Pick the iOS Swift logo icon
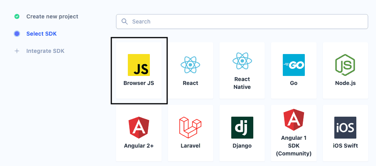 point(345,127)
